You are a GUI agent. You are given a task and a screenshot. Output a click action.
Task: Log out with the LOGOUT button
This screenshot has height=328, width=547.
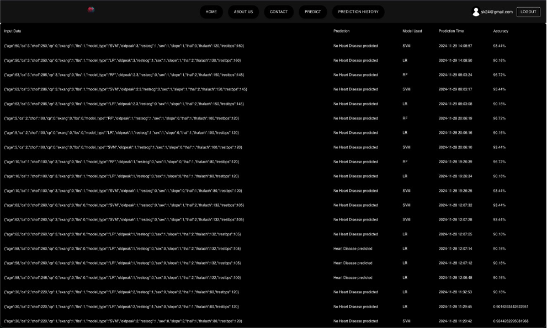528,12
